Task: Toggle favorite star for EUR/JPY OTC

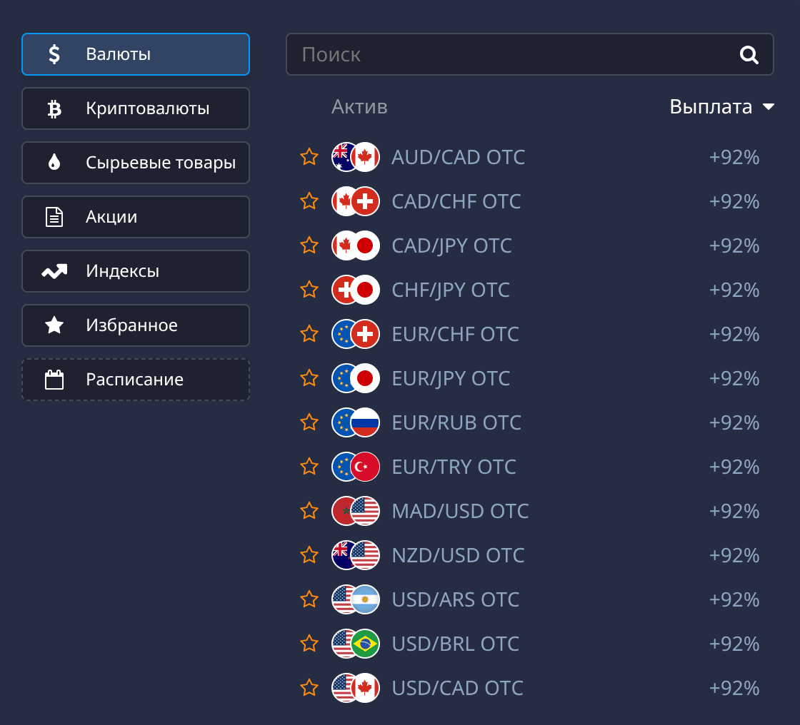Action: (309, 378)
